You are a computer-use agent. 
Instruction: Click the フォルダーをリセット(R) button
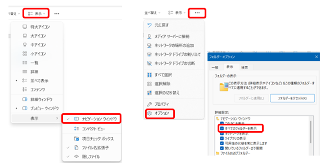coord(292,98)
